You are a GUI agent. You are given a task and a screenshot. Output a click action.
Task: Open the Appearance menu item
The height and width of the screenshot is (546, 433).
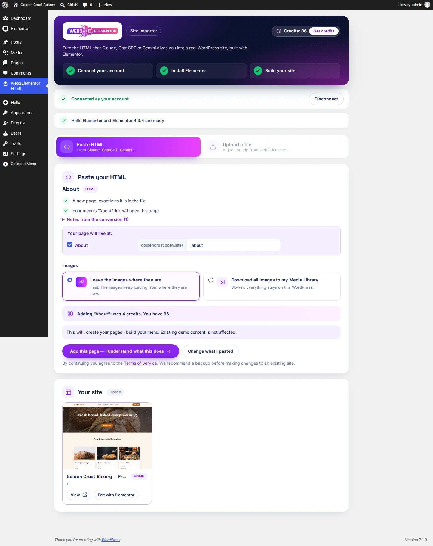(24, 113)
